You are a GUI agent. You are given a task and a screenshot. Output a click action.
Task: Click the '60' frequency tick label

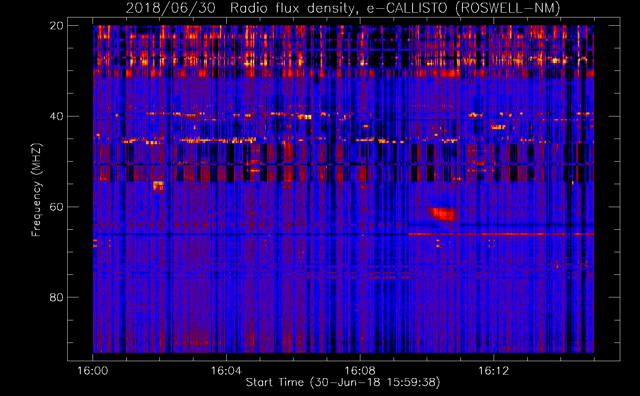(57, 207)
